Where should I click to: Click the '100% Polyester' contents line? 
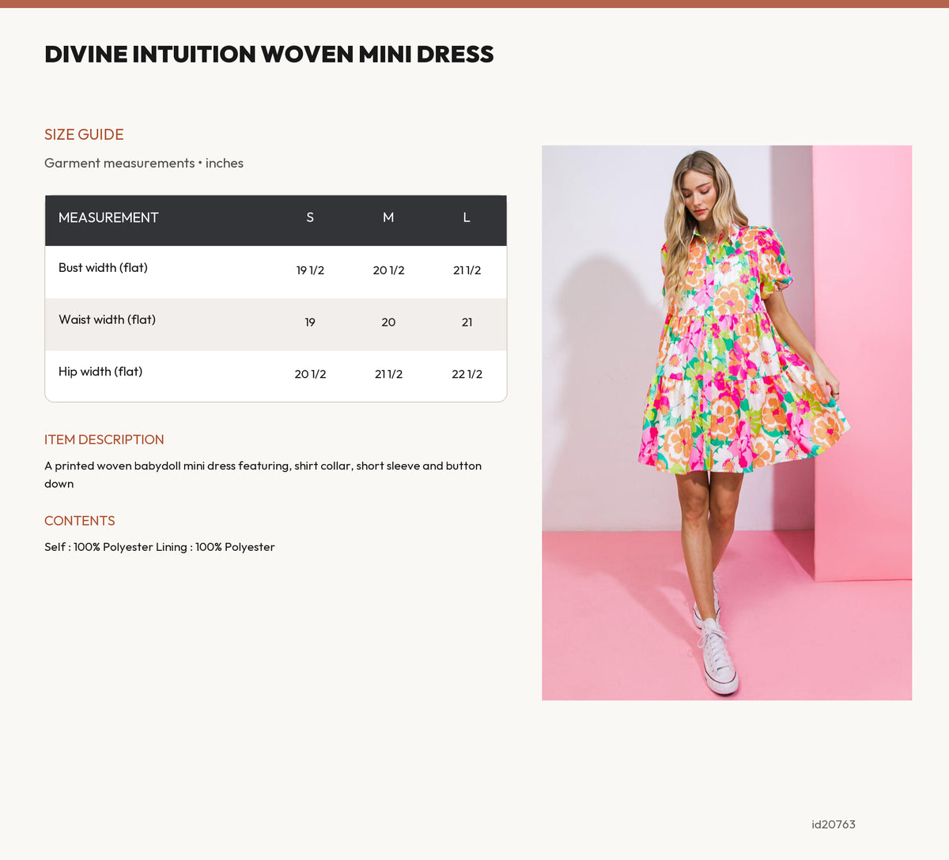click(160, 547)
